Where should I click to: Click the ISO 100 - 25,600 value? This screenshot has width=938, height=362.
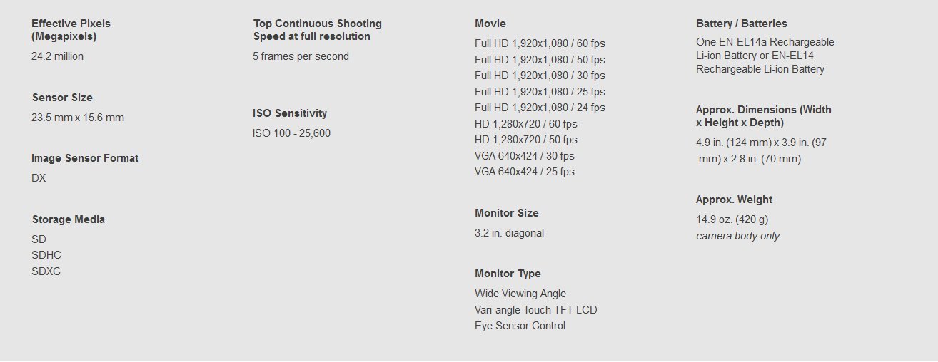click(291, 133)
